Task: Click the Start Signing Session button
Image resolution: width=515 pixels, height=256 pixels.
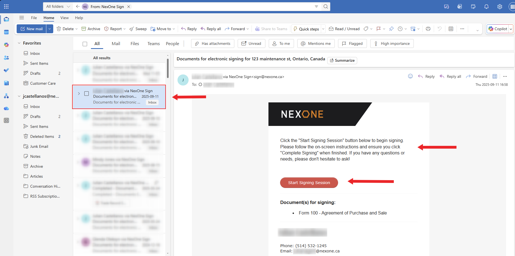Action: coord(309,183)
